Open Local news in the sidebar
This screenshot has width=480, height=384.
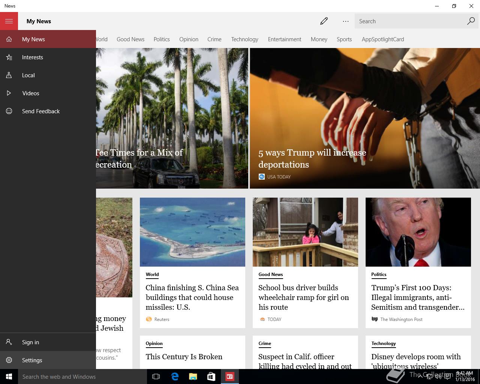point(48,75)
